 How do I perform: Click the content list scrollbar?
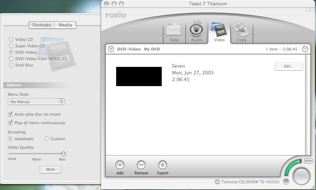pos(307,105)
